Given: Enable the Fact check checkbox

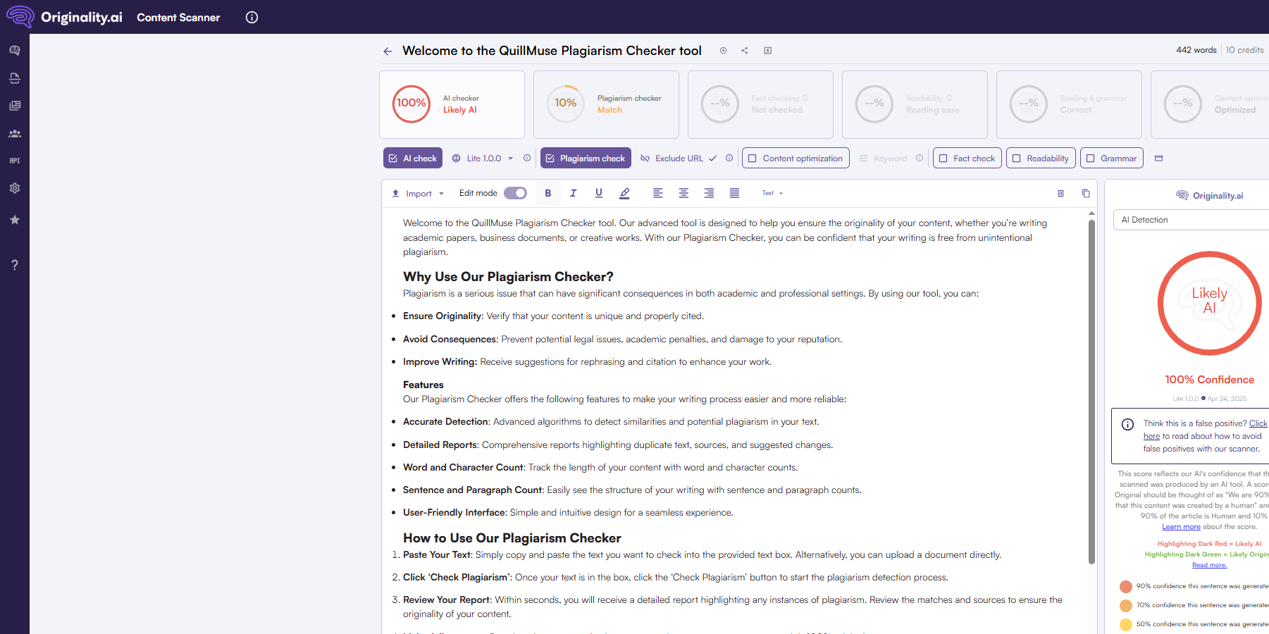Looking at the screenshot, I should click(943, 158).
